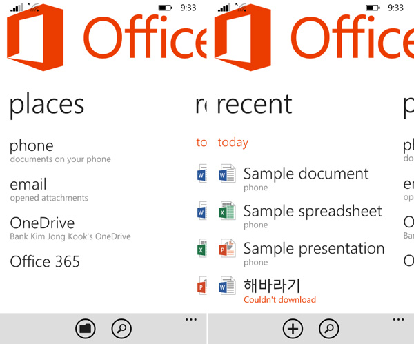414x344 pixels.
Task: Click Excel icon beside Sample spreadsheet
Action: click(227, 211)
